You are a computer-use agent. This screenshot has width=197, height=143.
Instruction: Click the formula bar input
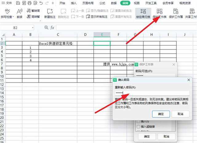tap(127, 27)
